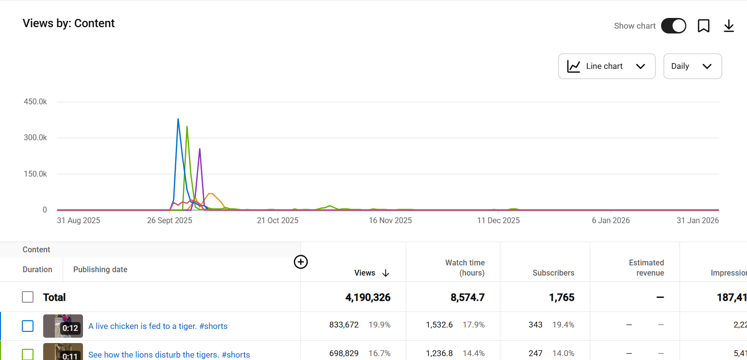The width and height of the screenshot is (747, 360).
Task: Click the 0:12 chicken video thumbnail
Action: coord(63,326)
